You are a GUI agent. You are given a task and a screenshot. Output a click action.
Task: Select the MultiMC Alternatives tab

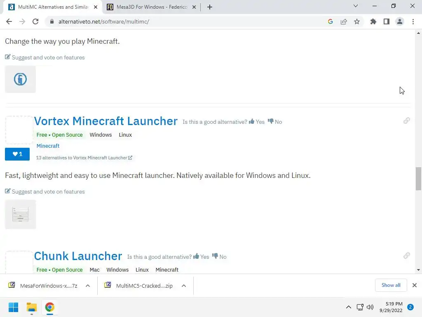pos(52,7)
